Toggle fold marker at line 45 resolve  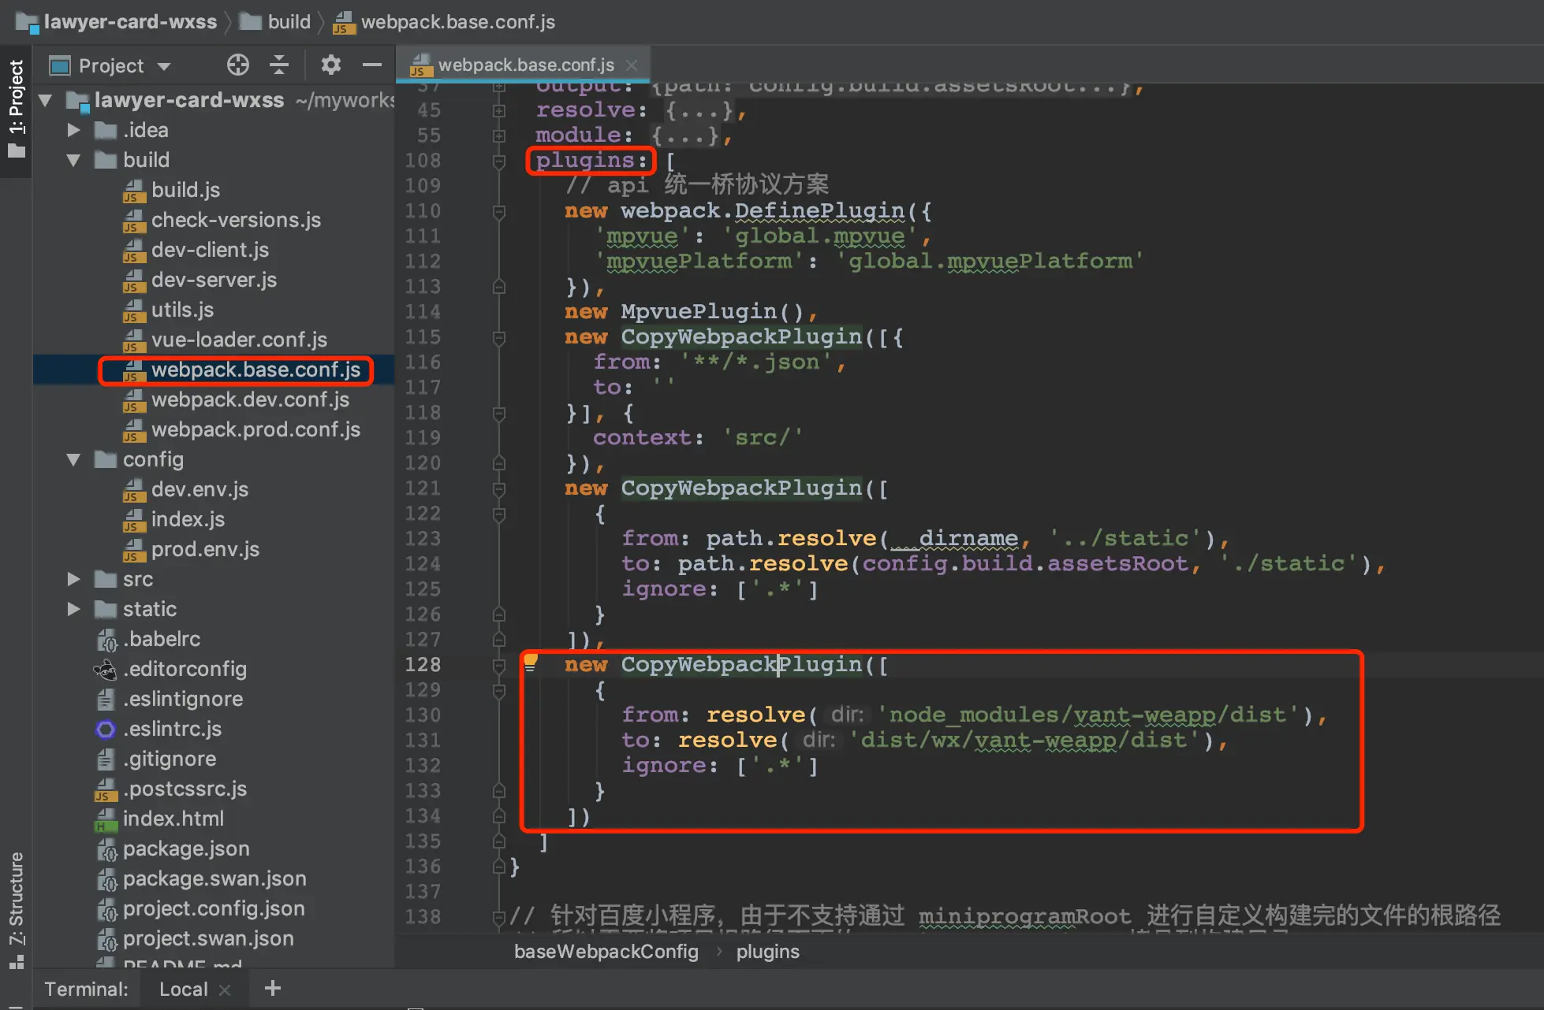498,111
